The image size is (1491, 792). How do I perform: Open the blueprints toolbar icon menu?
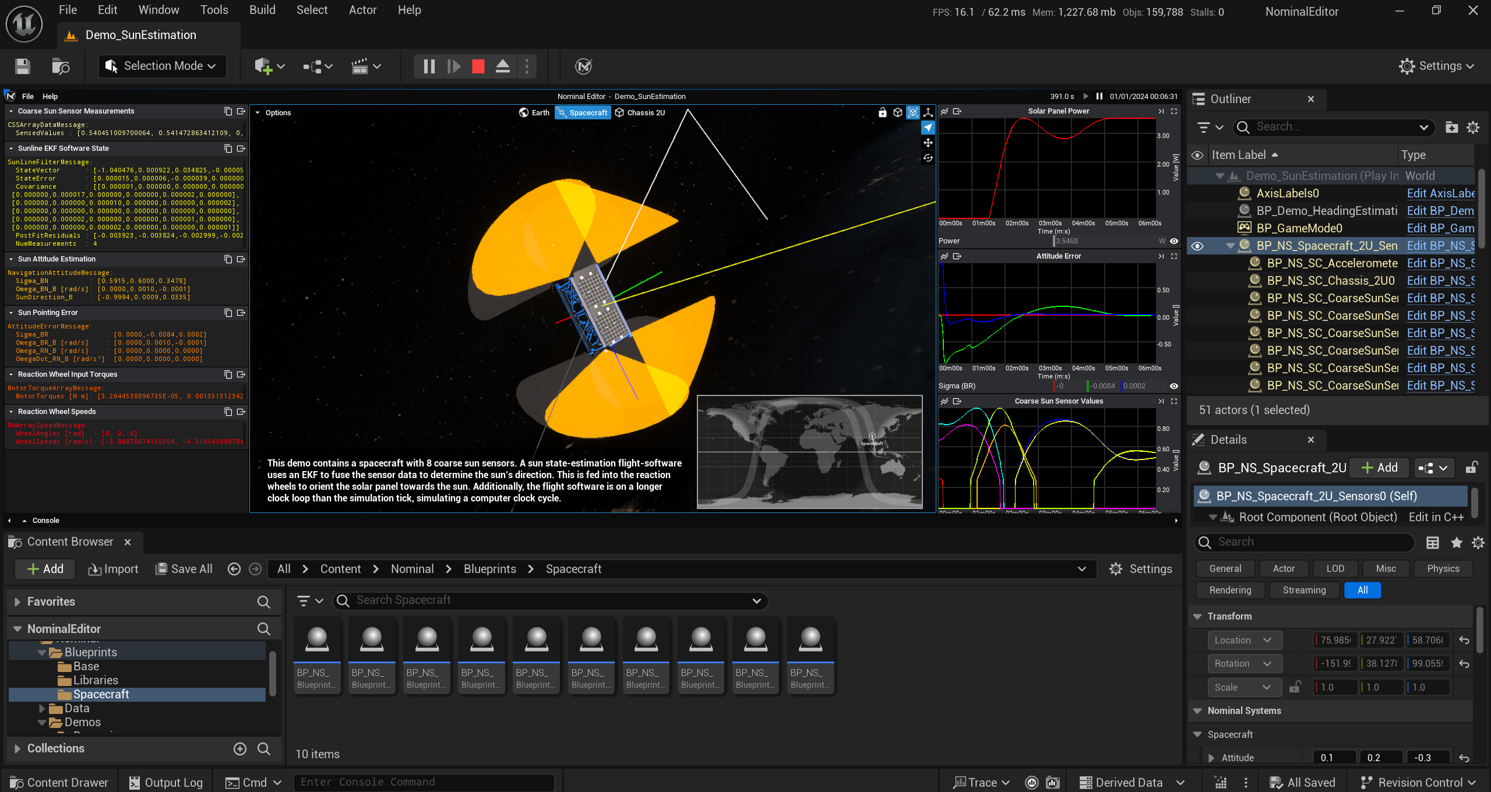tap(318, 66)
